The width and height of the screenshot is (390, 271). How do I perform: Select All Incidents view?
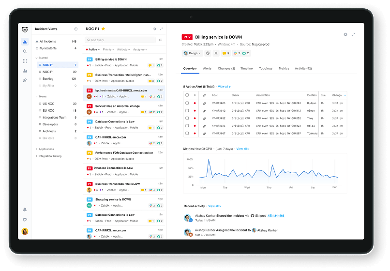coord(56,41)
